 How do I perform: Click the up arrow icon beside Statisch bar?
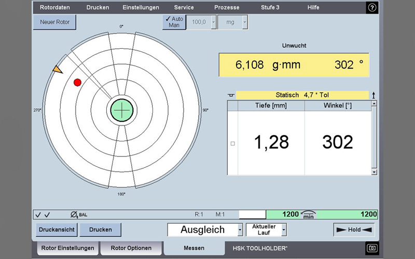pos(373,95)
